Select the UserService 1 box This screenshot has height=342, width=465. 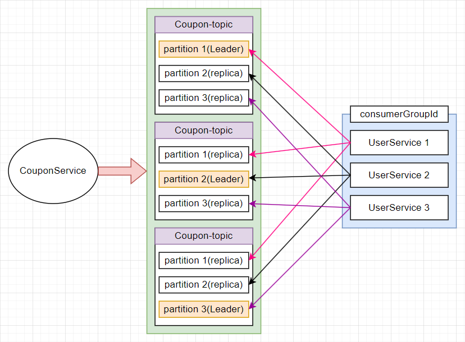[399, 142]
